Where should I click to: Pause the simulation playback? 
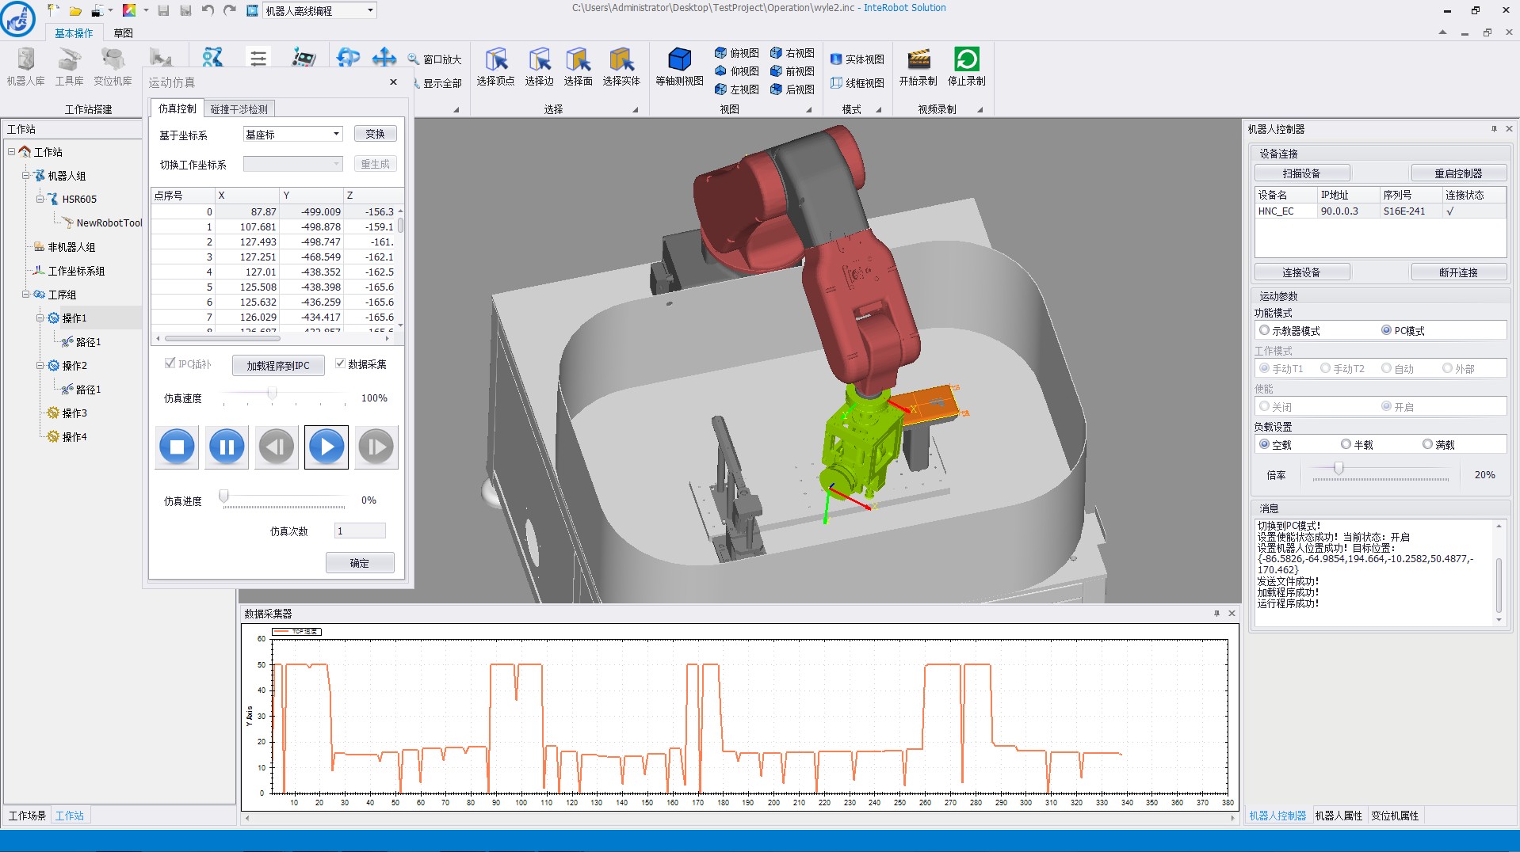tap(227, 447)
